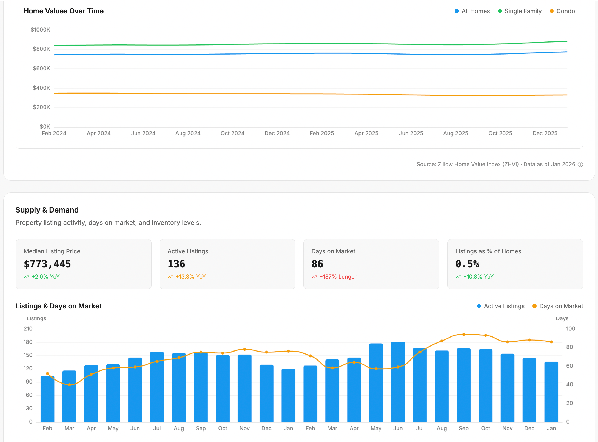598x442 pixels.
Task: Click the green YoY trend arrow under Median Listing Price
Action: [27, 277]
